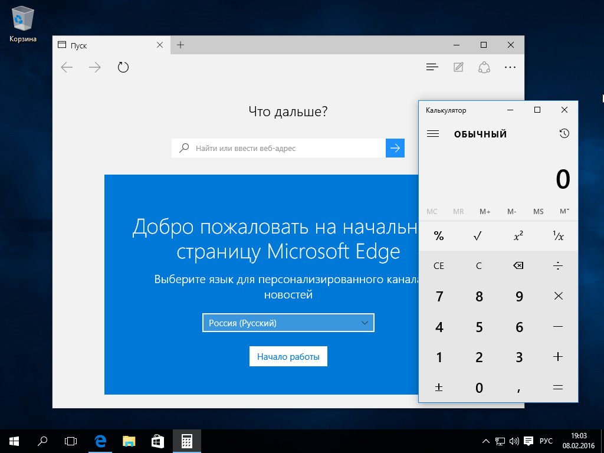Open the calculator hamburger navigation menu
604x453 pixels.
click(x=433, y=134)
